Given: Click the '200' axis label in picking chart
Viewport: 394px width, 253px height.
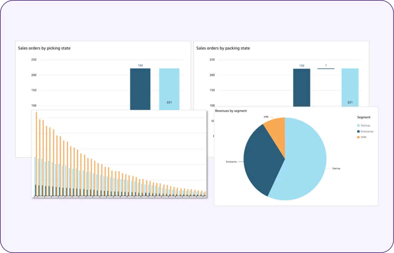Looking at the screenshot, I should (x=34, y=75).
